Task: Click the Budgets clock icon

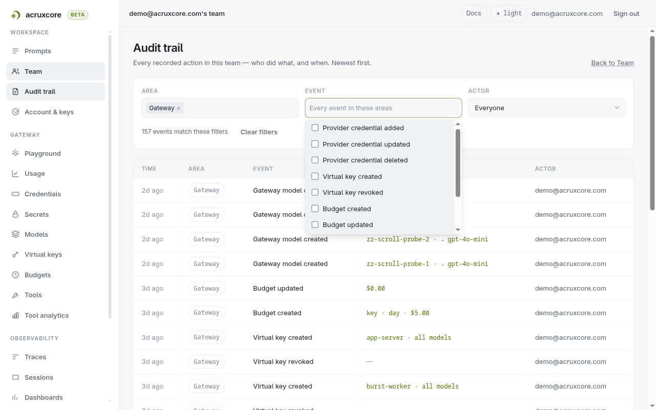Action: tap(15, 275)
